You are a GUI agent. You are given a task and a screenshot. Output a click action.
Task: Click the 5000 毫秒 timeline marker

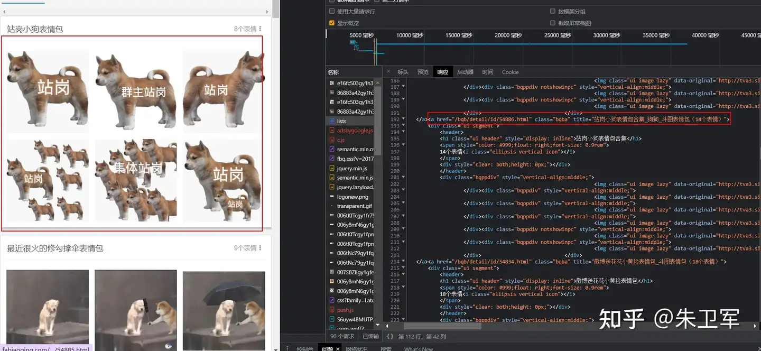click(361, 35)
